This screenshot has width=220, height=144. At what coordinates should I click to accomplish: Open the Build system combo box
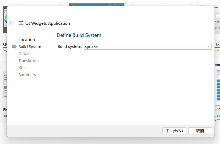pos(148,46)
